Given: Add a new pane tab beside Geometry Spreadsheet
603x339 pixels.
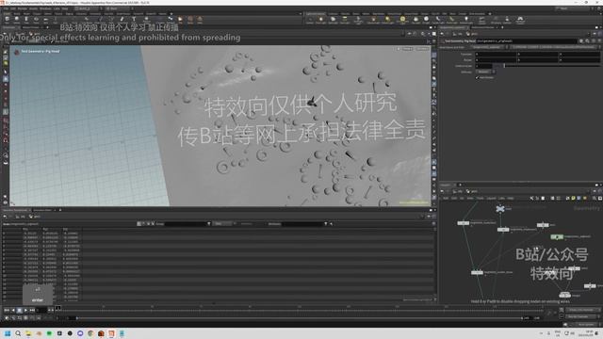Looking at the screenshot, I should [60, 210].
